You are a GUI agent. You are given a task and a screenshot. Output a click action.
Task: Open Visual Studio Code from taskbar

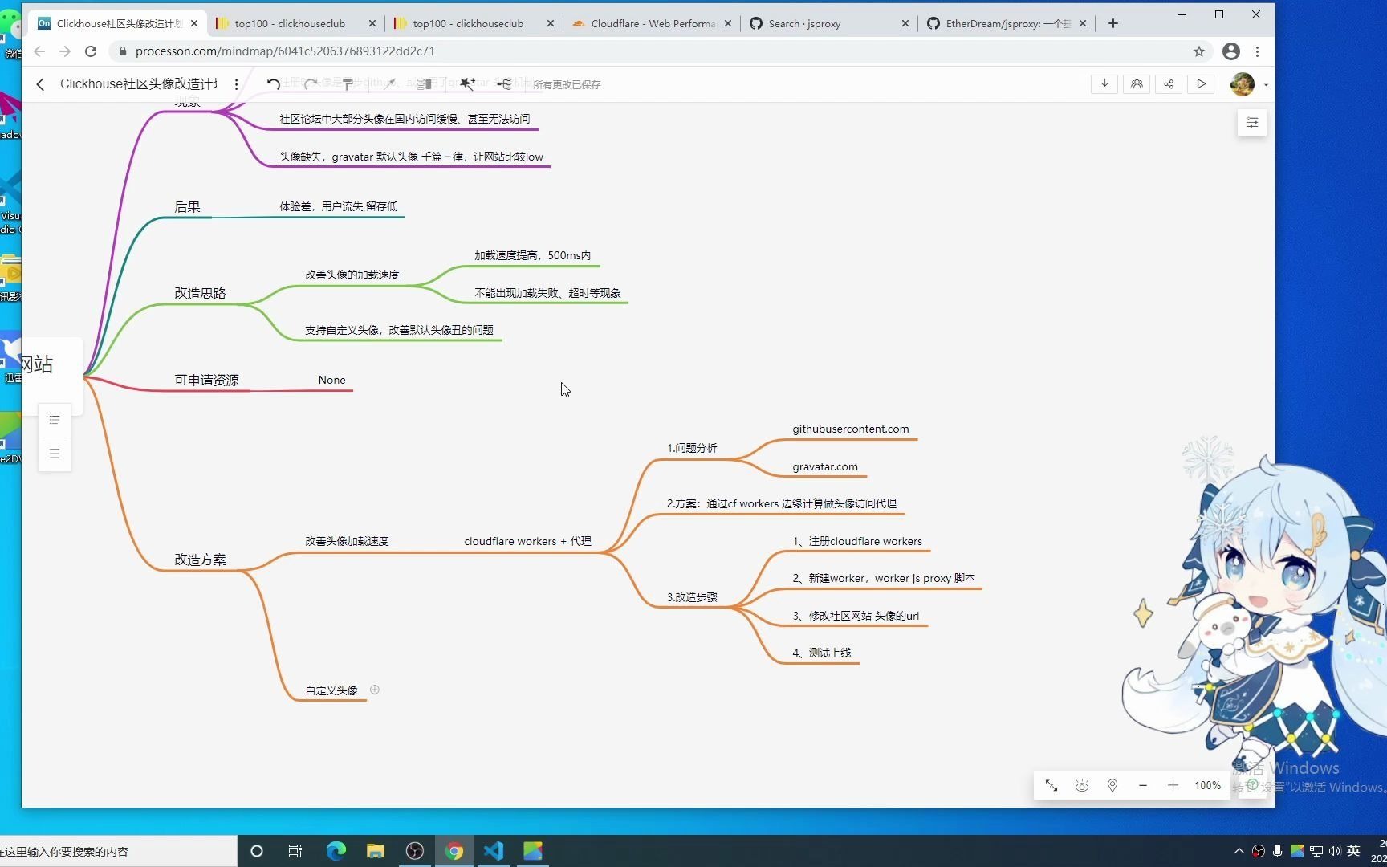click(x=493, y=851)
